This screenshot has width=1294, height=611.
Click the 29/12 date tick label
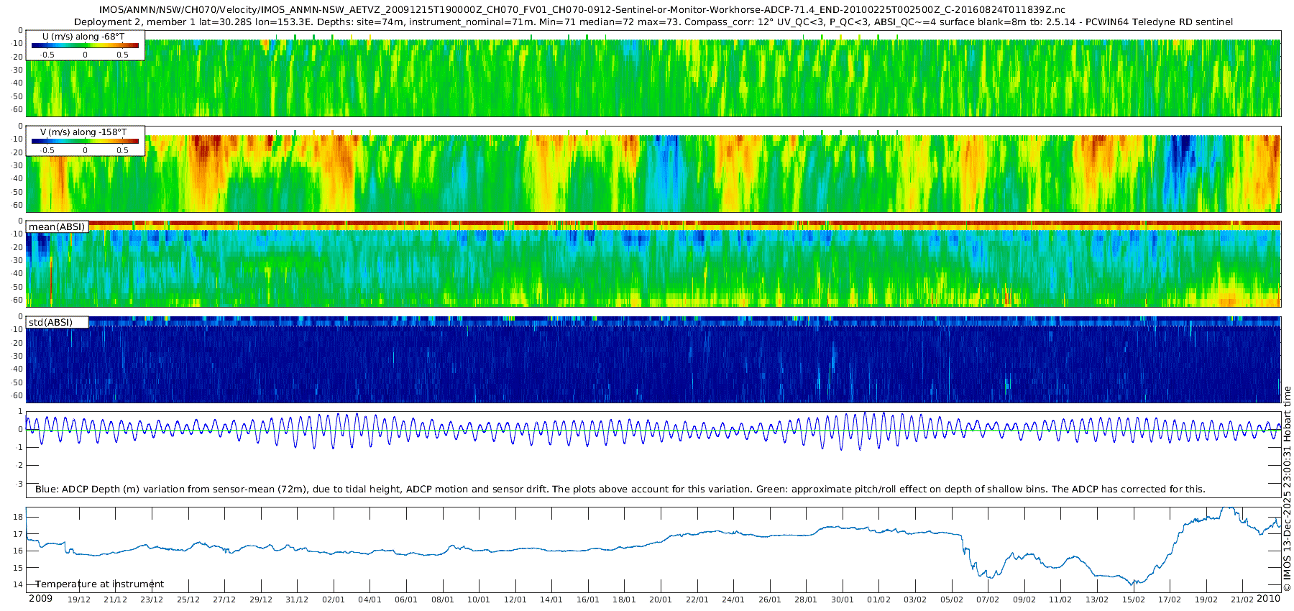point(261,599)
